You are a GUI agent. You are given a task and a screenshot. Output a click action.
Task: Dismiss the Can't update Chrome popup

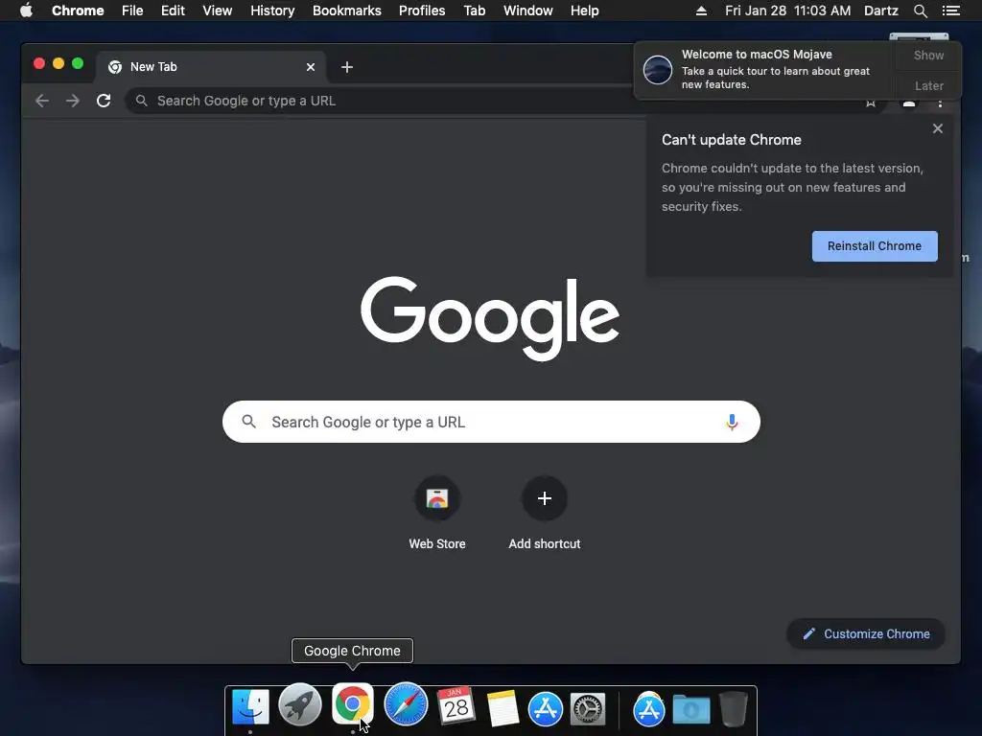coord(938,128)
